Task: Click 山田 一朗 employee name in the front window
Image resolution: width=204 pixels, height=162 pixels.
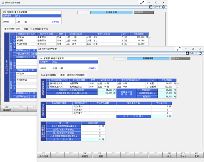Action: click(x=58, y=68)
